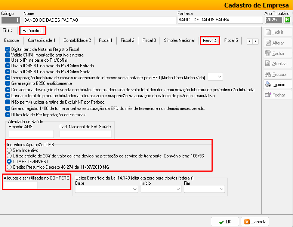Switch to the Parâmetros tab
Viewport: 293px width, 227px height.
[x=33, y=31]
